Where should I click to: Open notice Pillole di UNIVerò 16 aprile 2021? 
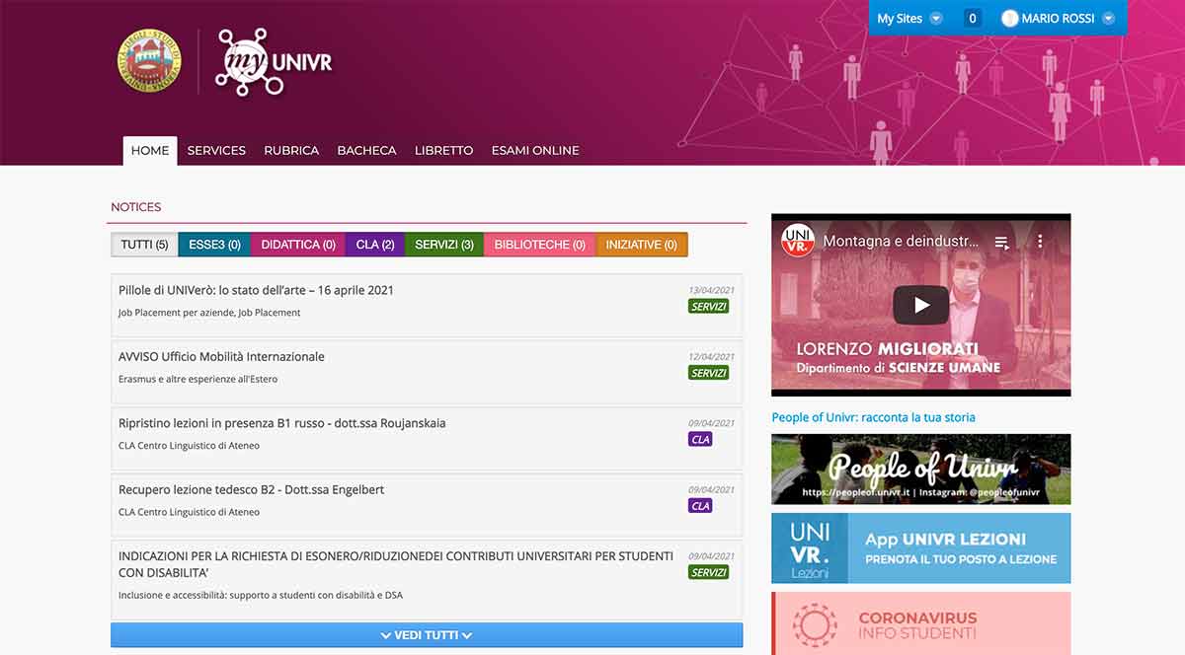point(256,290)
